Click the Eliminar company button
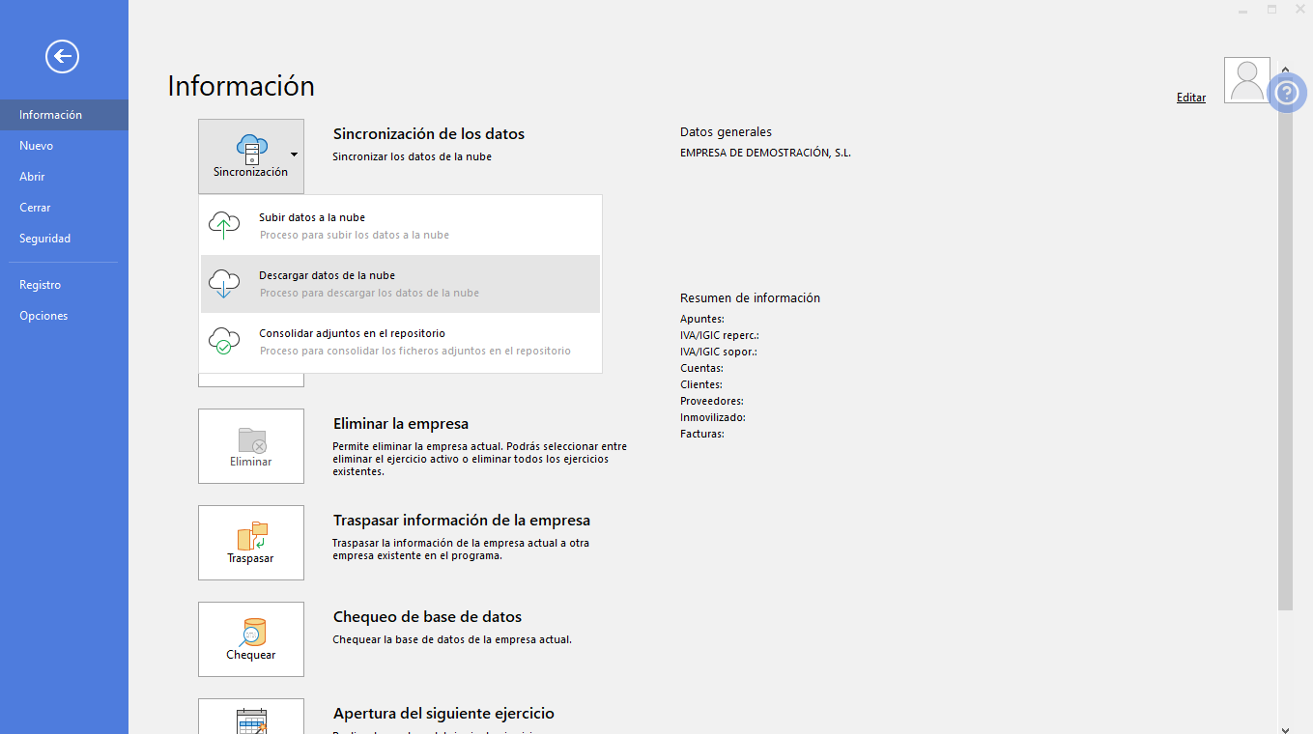Screen dimensions: 1313x734 click(x=251, y=446)
